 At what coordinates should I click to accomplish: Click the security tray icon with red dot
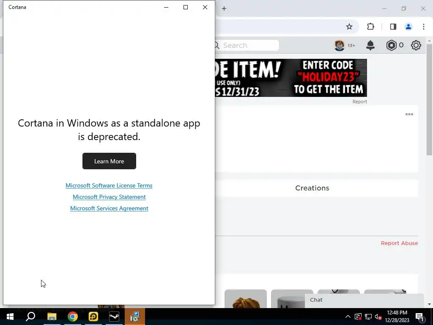click(358, 317)
